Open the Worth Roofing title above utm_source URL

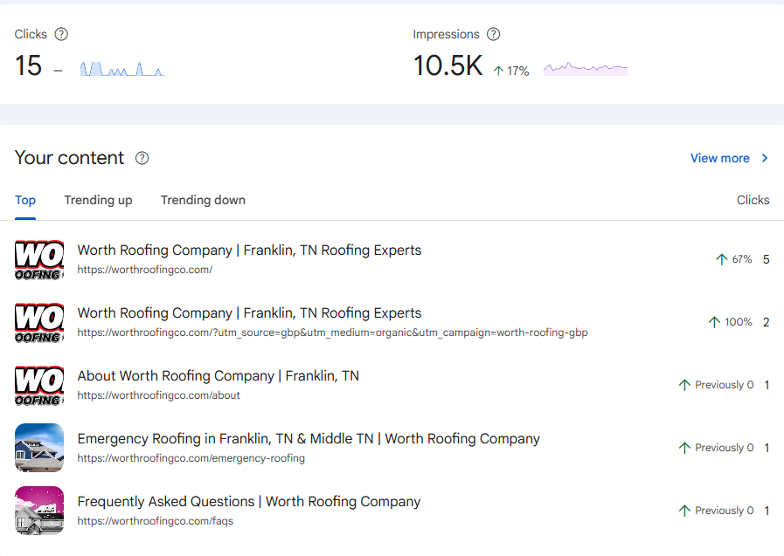point(249,313)
